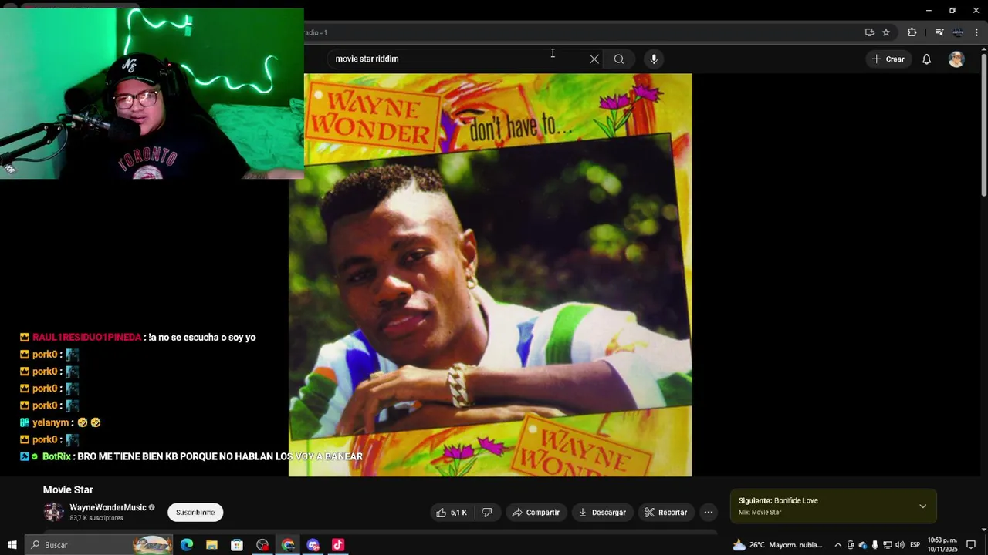Open the Chrome profile avatar

coord(958,32)
